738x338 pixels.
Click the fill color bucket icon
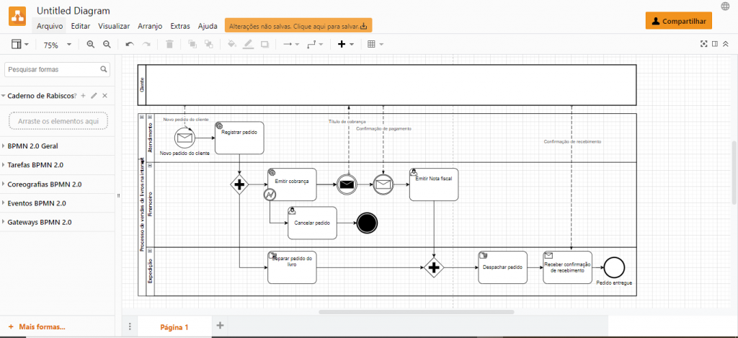[x=231, y=45]
